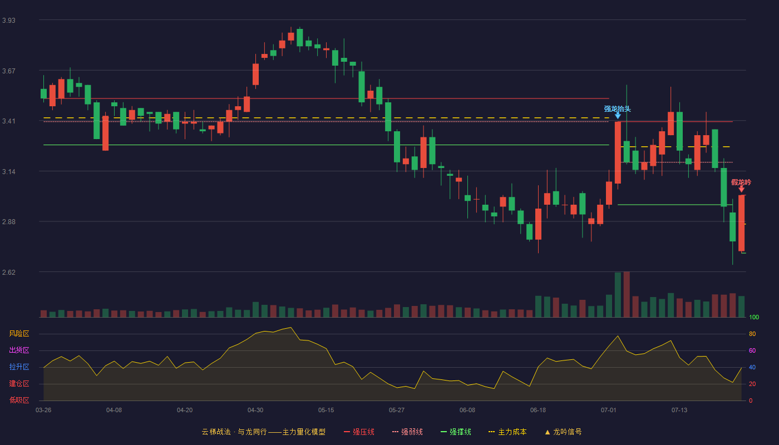The image size is (779, 445).
Task: Click the orange 80 indicator axis value
Action: tap(752, 334)
